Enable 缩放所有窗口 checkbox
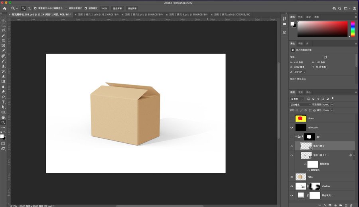The width and height of the screenshot is (359, 207). [66, 8]
